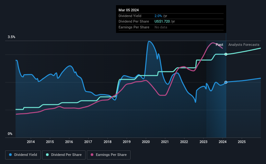Image resolution: width=266 pixels, height=164 pixels.
Task: Click the 2025 x-axis label
Action: (242, 142)
